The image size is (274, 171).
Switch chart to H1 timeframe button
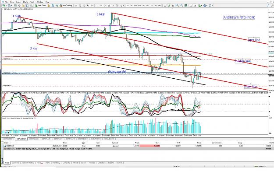point(144,6)
